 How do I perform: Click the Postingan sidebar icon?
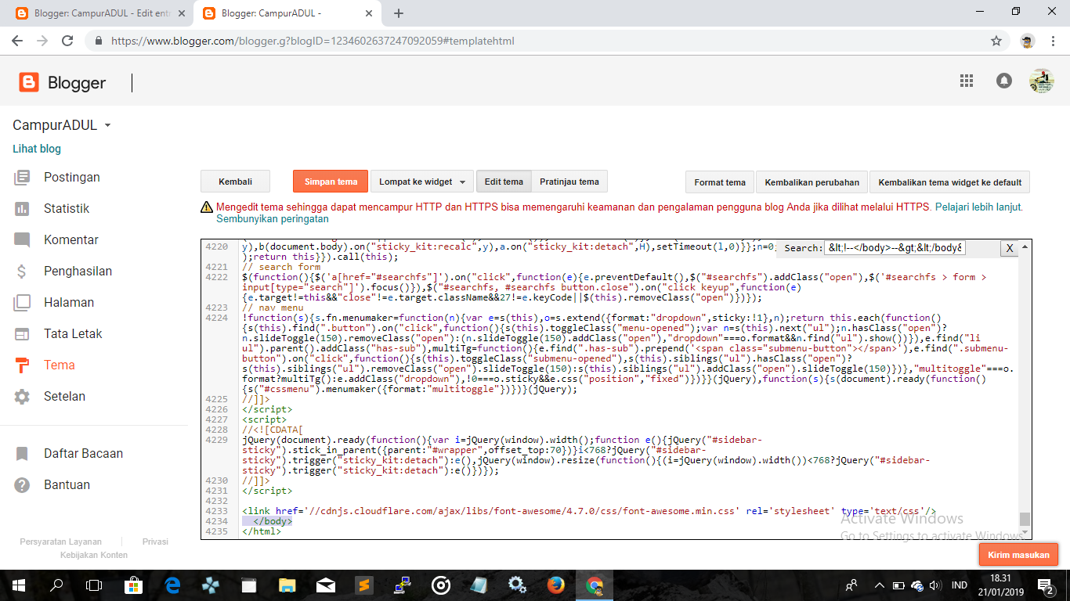coord(22,178)
